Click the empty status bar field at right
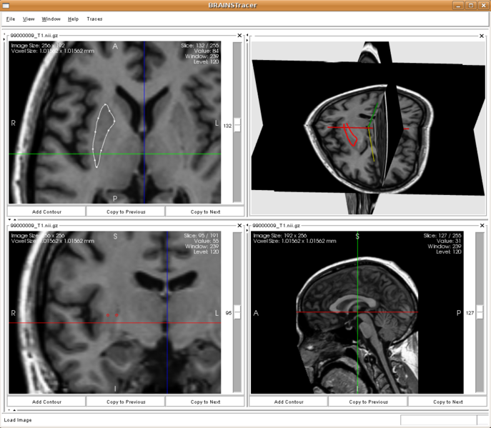The width and height of the screenshot is (491, 428). point(438,420)
